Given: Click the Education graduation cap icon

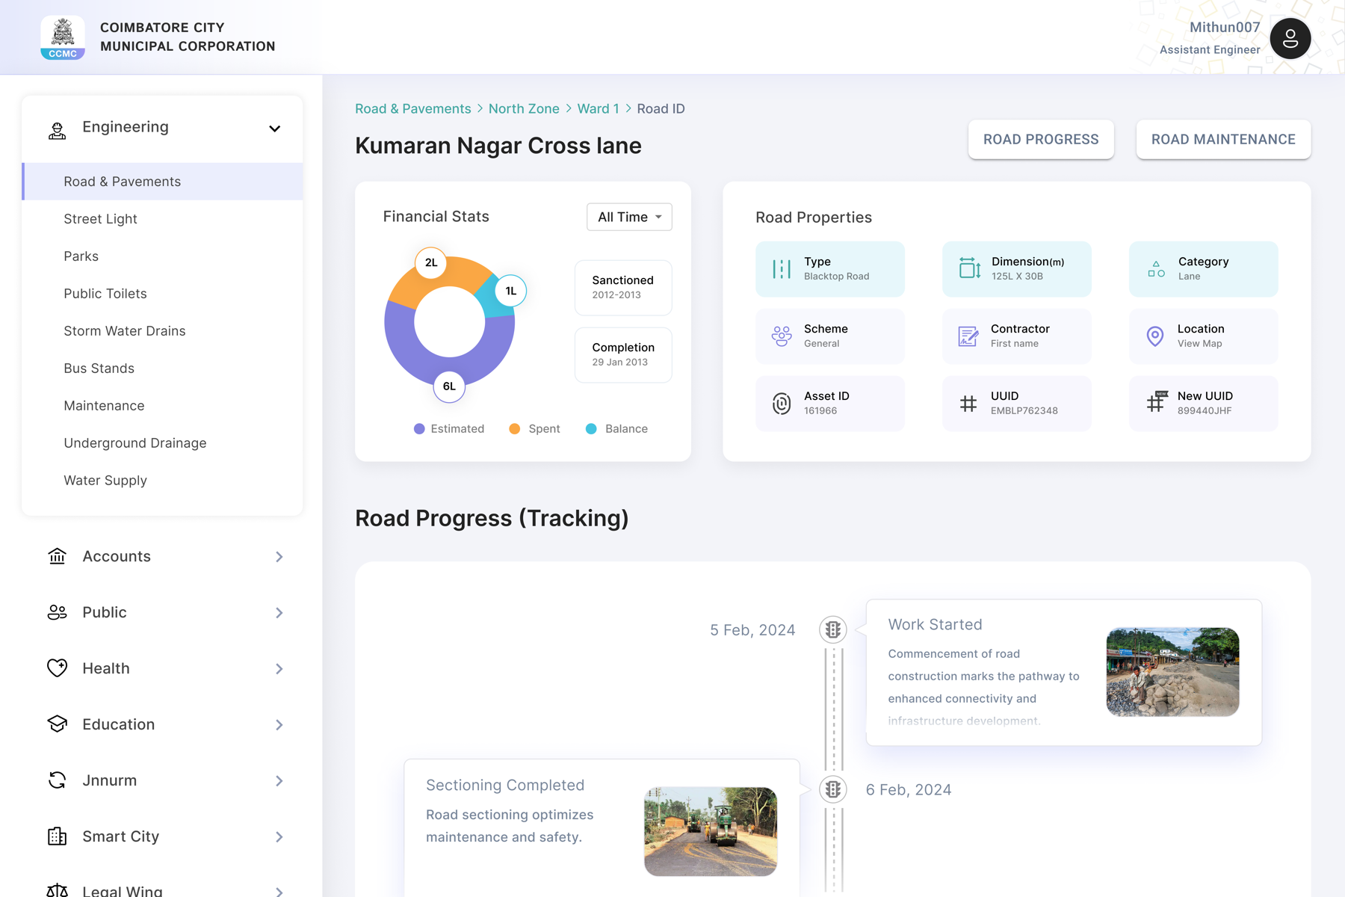Looking at the screenshot, I should click(58, 724).
